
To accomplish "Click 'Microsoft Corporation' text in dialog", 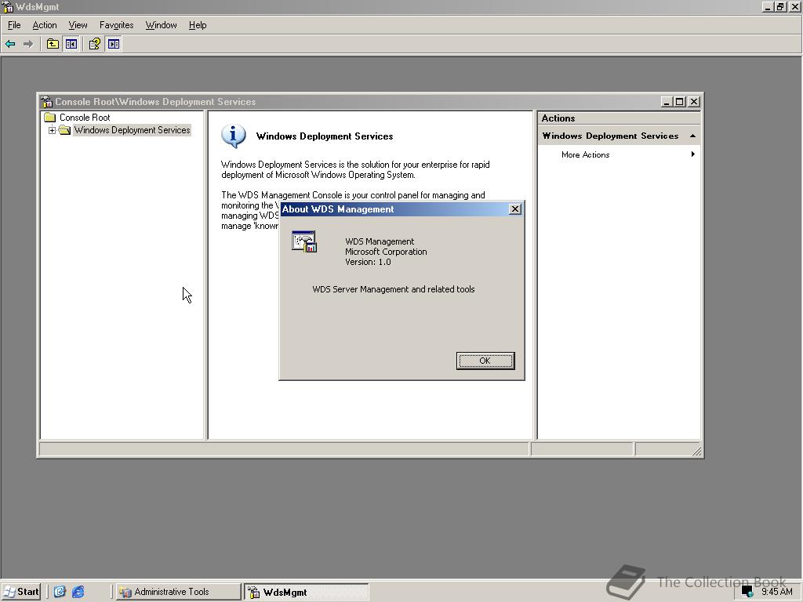I will [386, 252].
